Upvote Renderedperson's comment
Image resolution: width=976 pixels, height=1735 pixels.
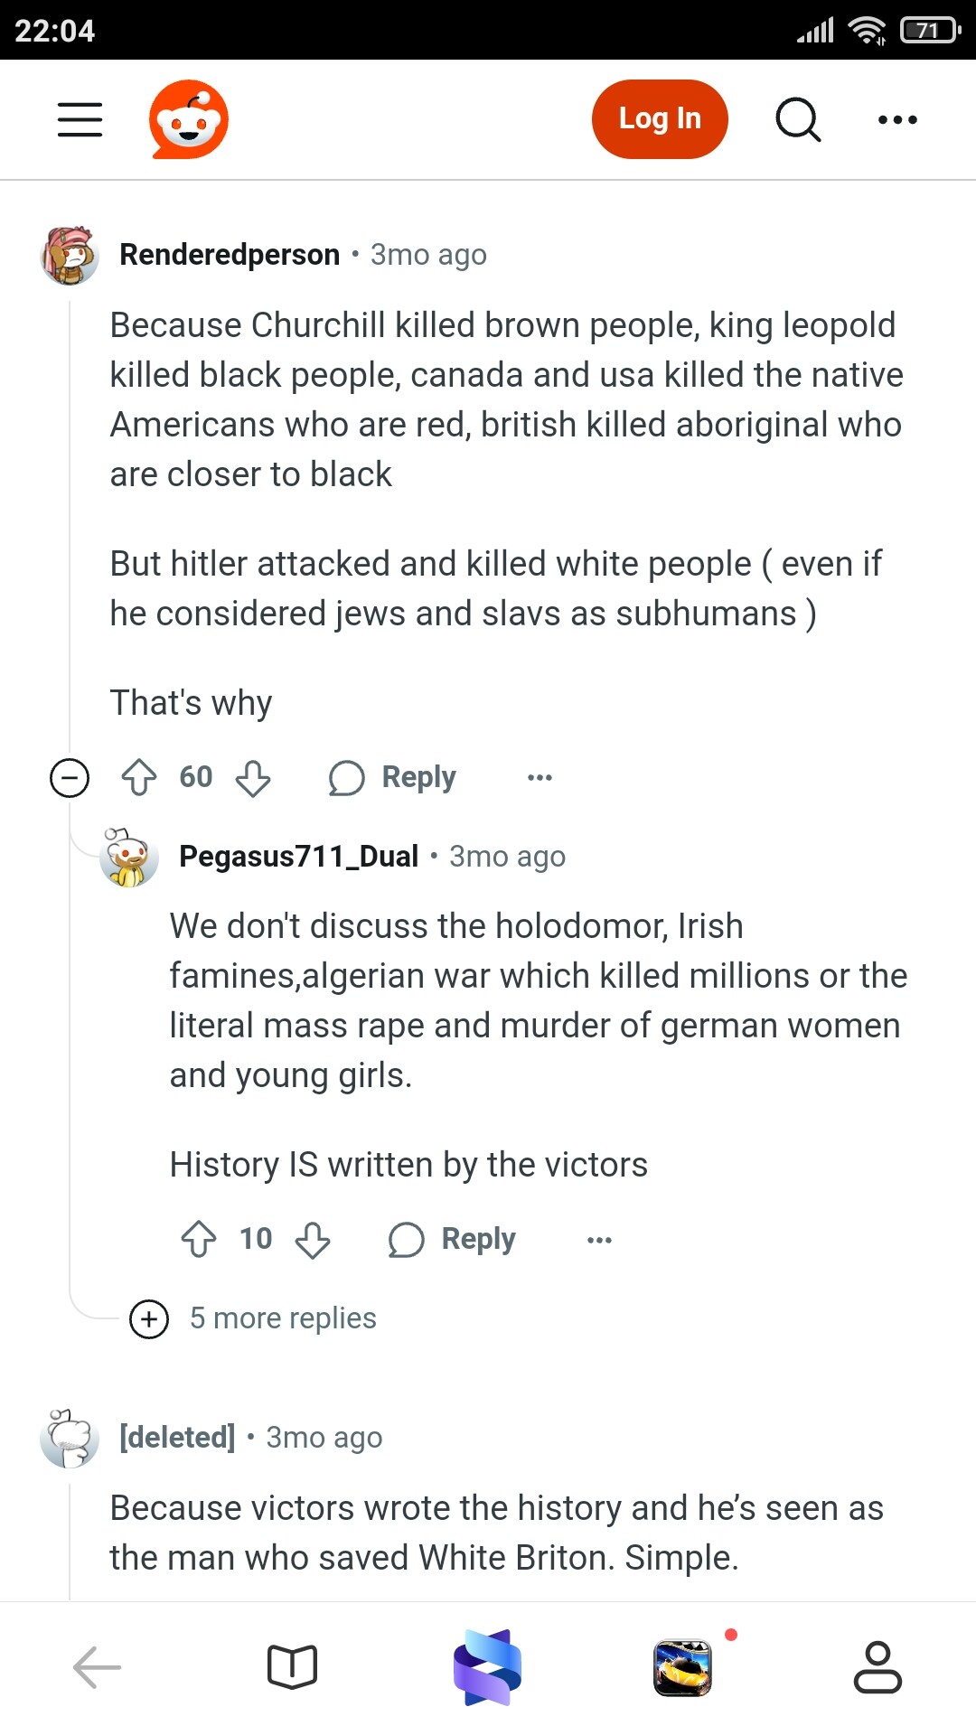click(139, 777)
